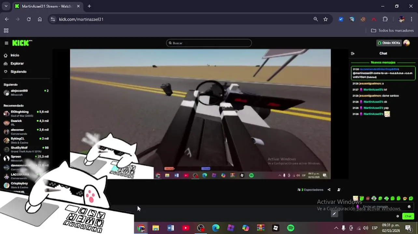Screen dimensions: 418x234
Task: Open followed channel alejocord99
Action: [x=26, y=93]
